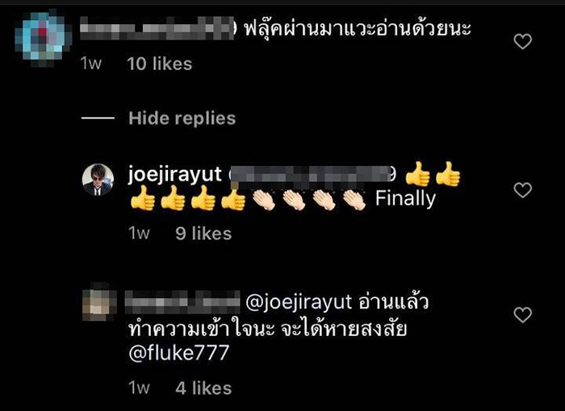Like the top comment with heart icon
This screenshot has width=565, height=411.
522,41
